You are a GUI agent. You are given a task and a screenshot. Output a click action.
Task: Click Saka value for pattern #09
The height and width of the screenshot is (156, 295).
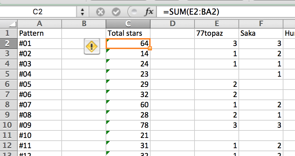[x=261, y=125]
